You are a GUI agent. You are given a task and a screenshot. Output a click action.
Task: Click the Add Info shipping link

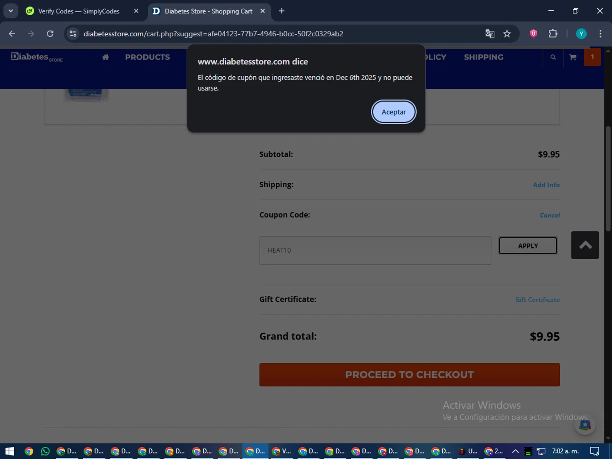[546, 185]
